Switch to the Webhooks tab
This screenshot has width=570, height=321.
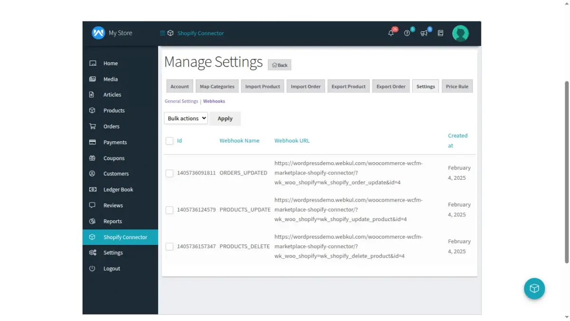coord(214,101)
